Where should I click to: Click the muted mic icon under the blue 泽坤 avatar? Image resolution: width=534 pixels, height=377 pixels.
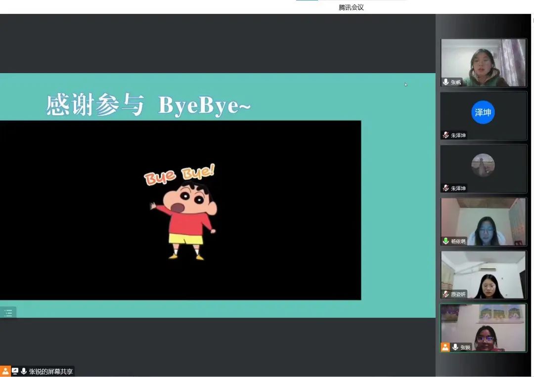click(x=446, y=135)
